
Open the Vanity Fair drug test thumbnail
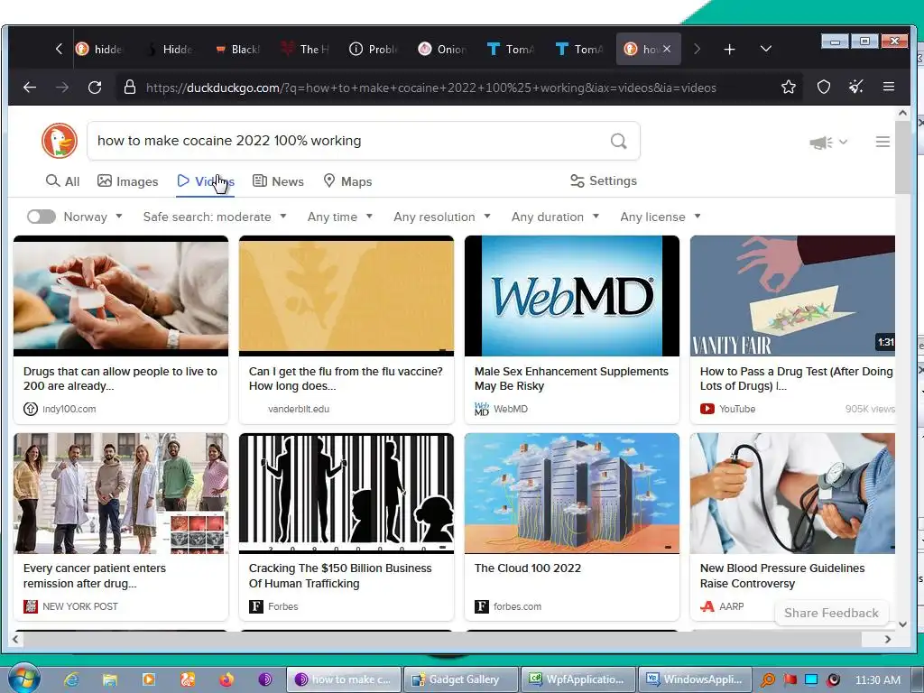792,296
